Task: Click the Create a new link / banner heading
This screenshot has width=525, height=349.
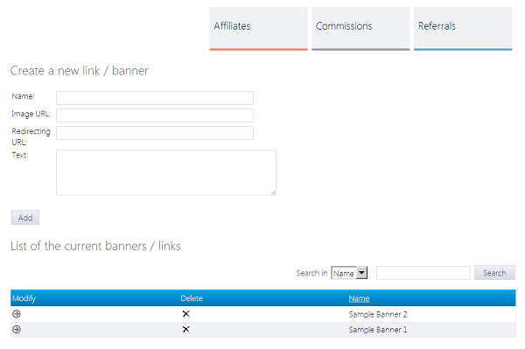Action: (x=80, y=71)
